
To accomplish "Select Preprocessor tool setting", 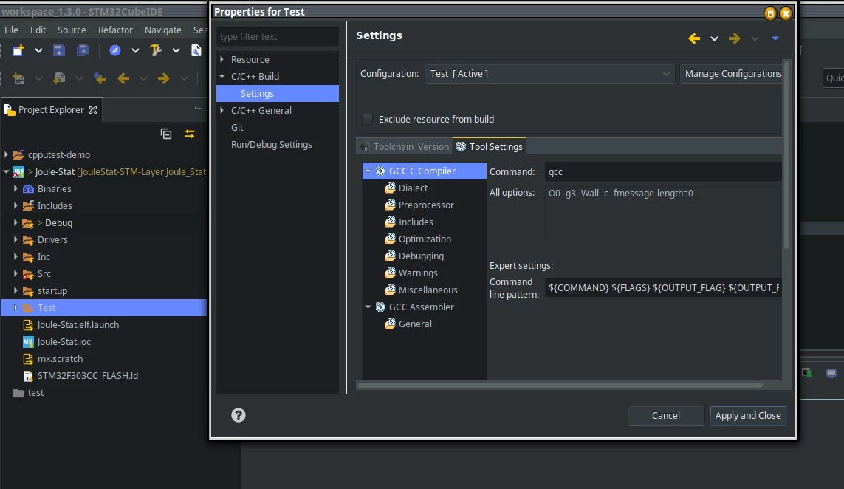I will 426,205.
